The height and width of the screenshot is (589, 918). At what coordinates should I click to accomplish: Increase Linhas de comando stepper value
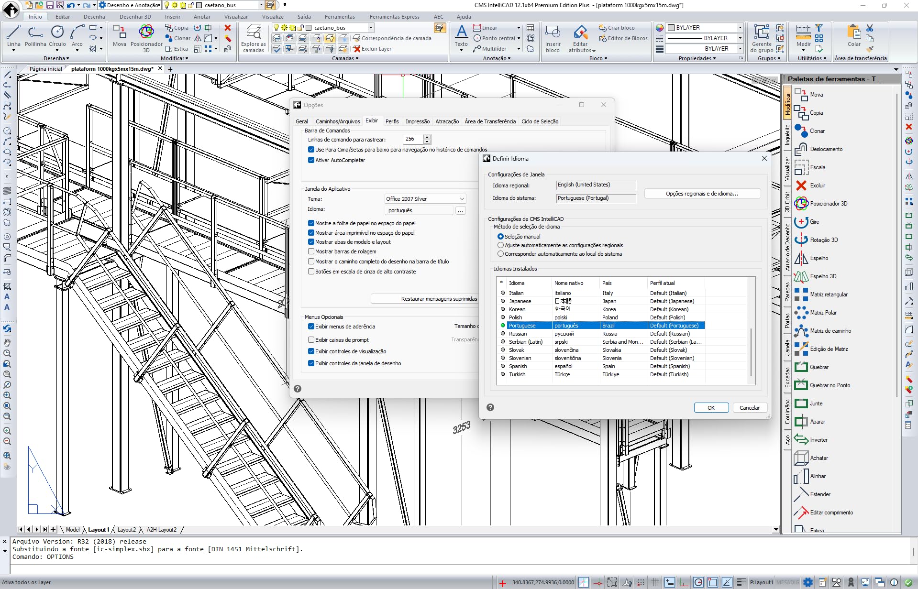(x=427, y=137)
